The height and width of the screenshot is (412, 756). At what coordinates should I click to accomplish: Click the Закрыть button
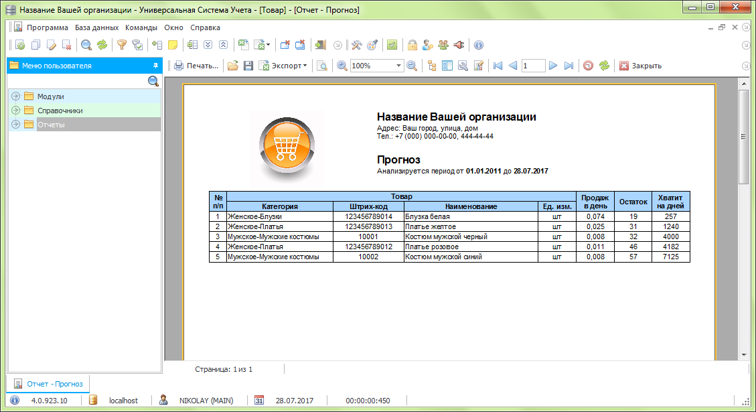point(640,66)
